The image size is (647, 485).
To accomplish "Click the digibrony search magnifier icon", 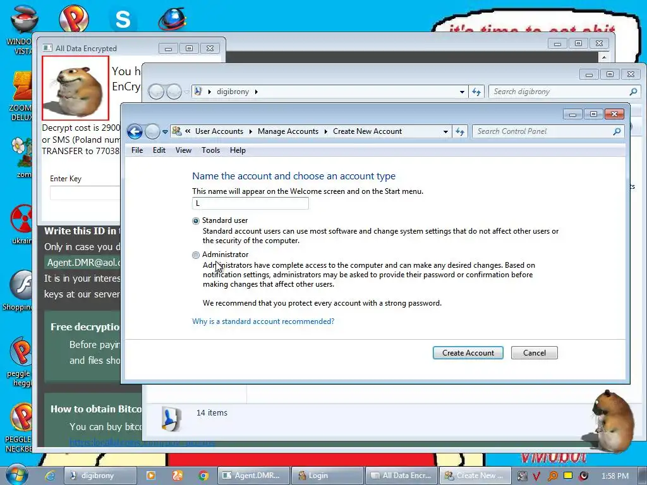I will coord(633,92).
